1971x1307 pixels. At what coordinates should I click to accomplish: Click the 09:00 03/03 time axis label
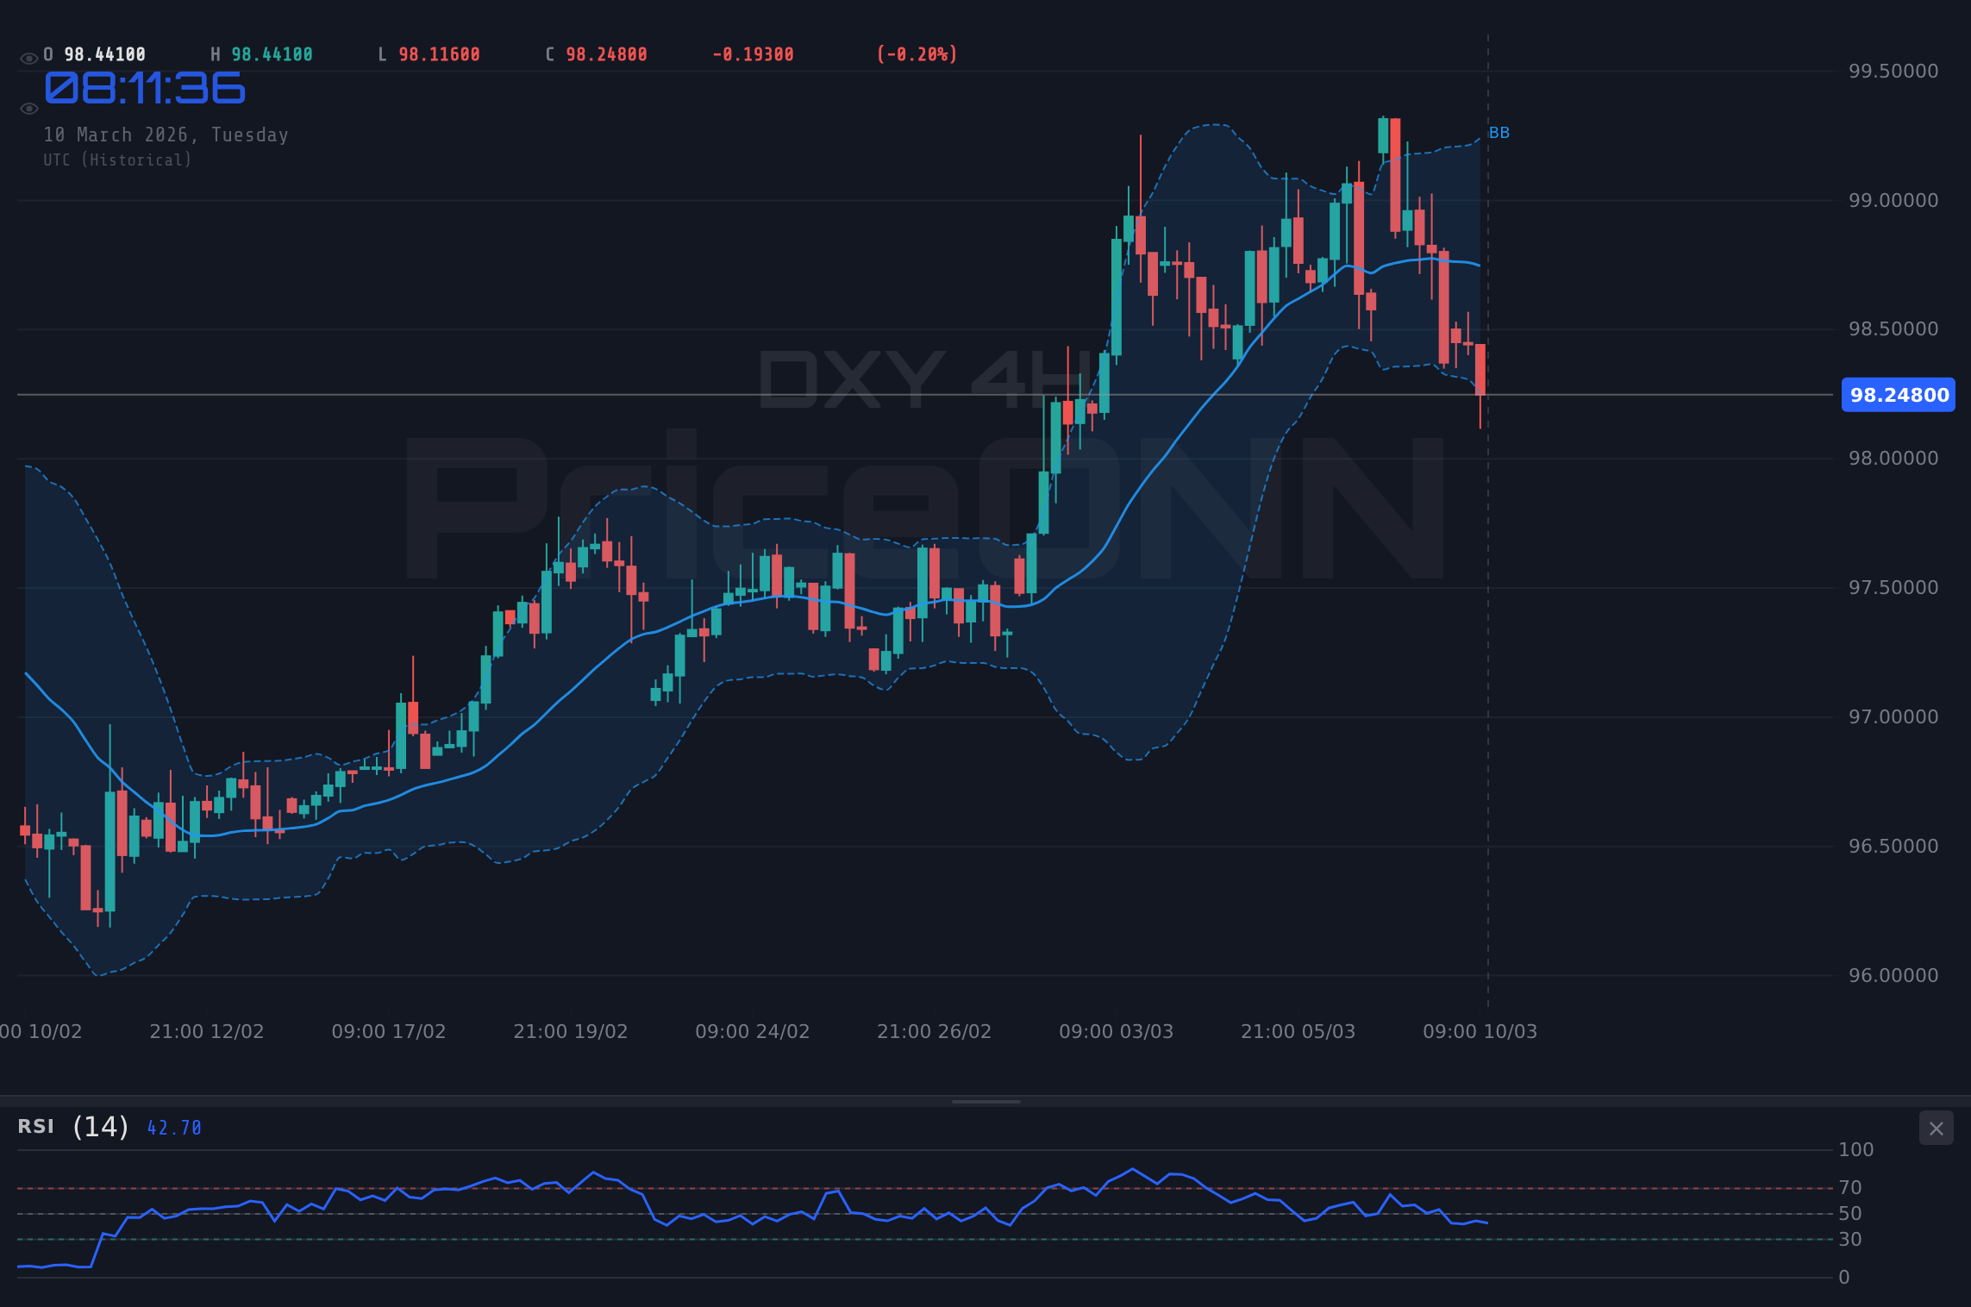pyautogui.click(x=1117, y=1032)
